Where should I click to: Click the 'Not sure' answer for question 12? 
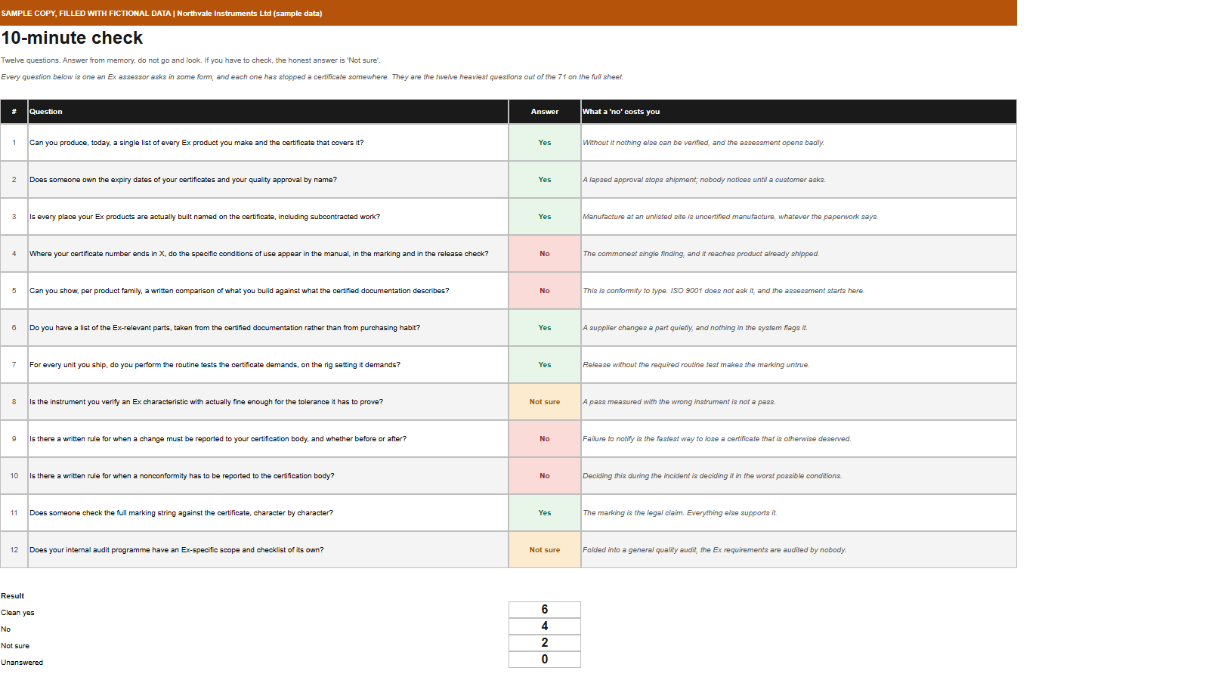click(x=545, y=550)
